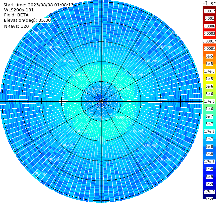This screenshot has width=216, height=203.
Task: Select the 0.0017 colorbar value
Action: click(209, 11)
